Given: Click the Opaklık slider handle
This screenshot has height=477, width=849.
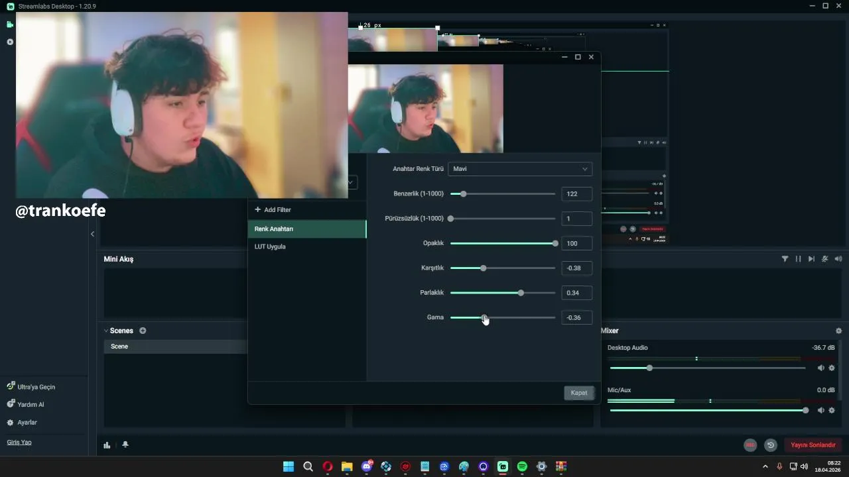Looking at the screenshot, I should 555,243.
